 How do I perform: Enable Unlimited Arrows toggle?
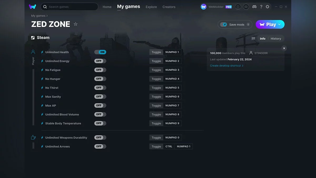[100, 146]
